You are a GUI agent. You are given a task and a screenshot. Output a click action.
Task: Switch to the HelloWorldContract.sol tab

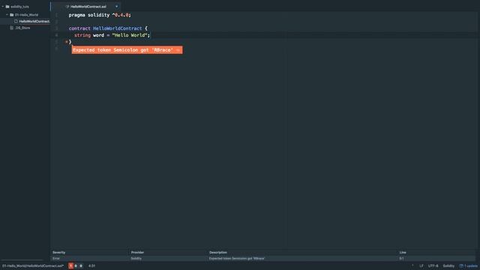click(x=88, y=7)
